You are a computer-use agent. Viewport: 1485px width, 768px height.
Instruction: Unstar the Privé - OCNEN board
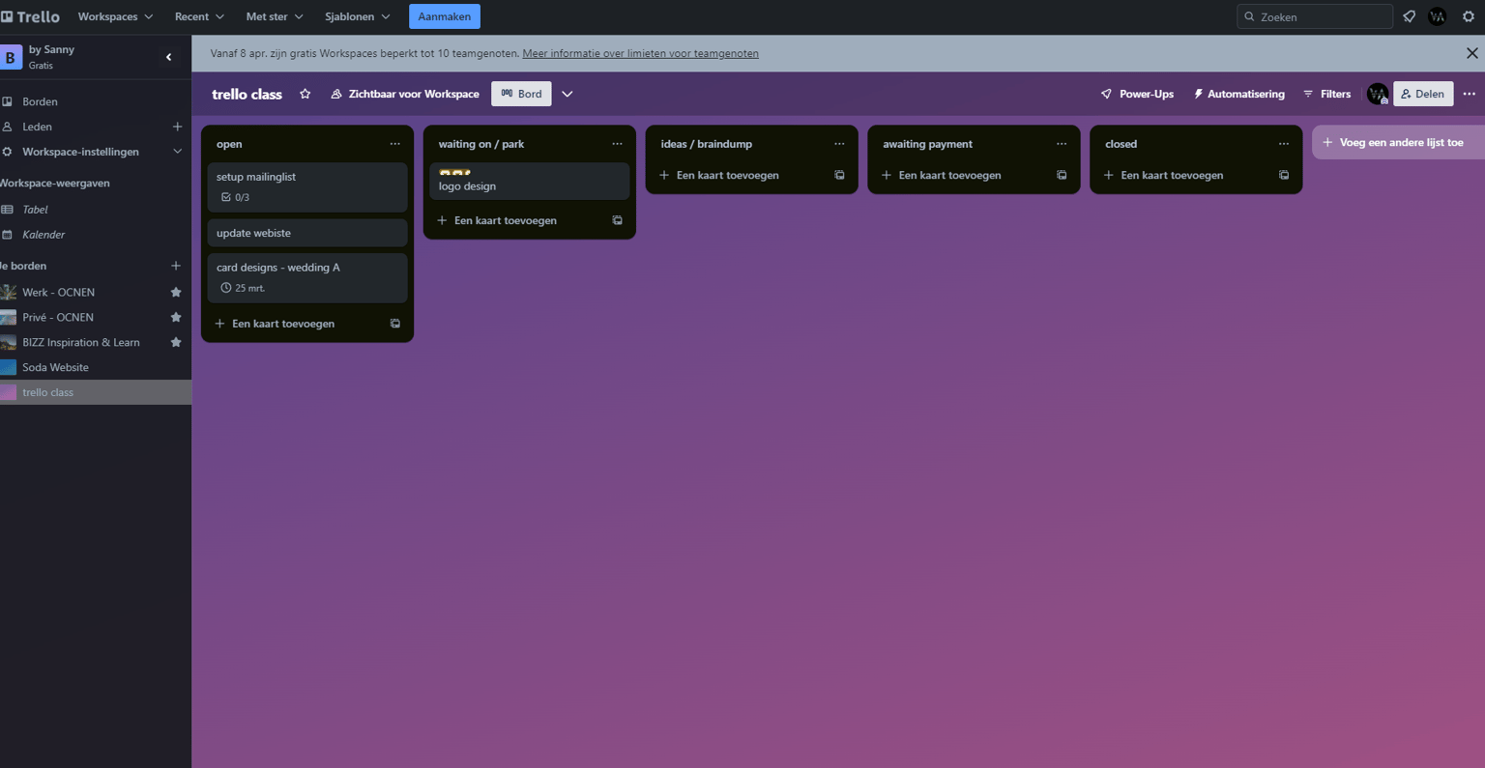tap(176, 317)
